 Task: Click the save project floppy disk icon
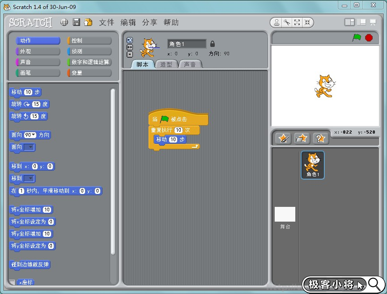77,22
